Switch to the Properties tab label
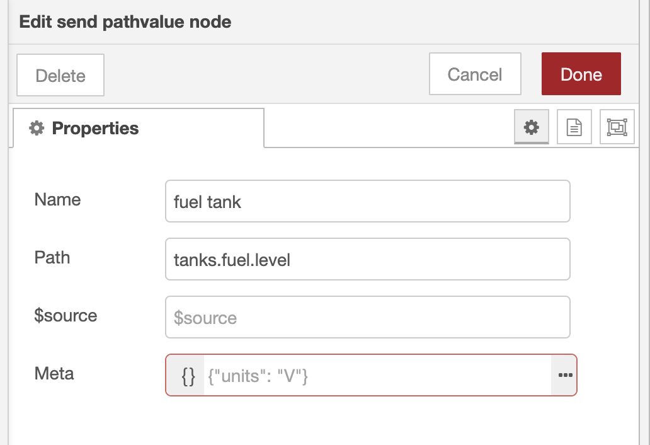This screenshot has width=650, height=445. coord(95,129)
